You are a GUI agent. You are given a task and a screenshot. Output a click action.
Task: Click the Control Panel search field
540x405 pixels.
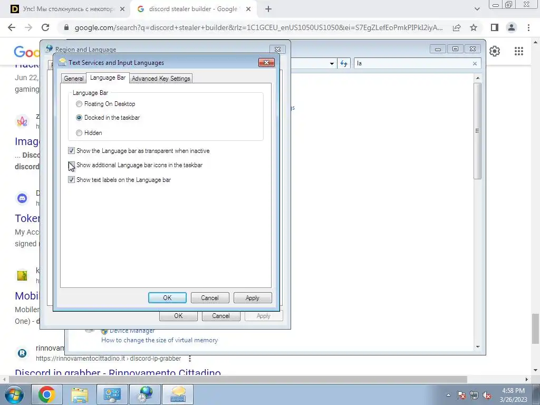click(413, 63)
